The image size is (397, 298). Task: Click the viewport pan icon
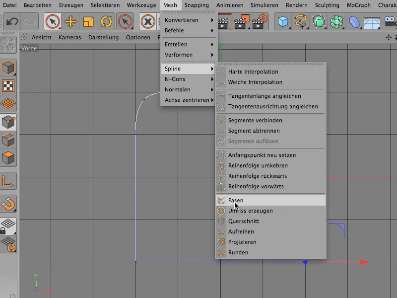(x=389, y=38)
